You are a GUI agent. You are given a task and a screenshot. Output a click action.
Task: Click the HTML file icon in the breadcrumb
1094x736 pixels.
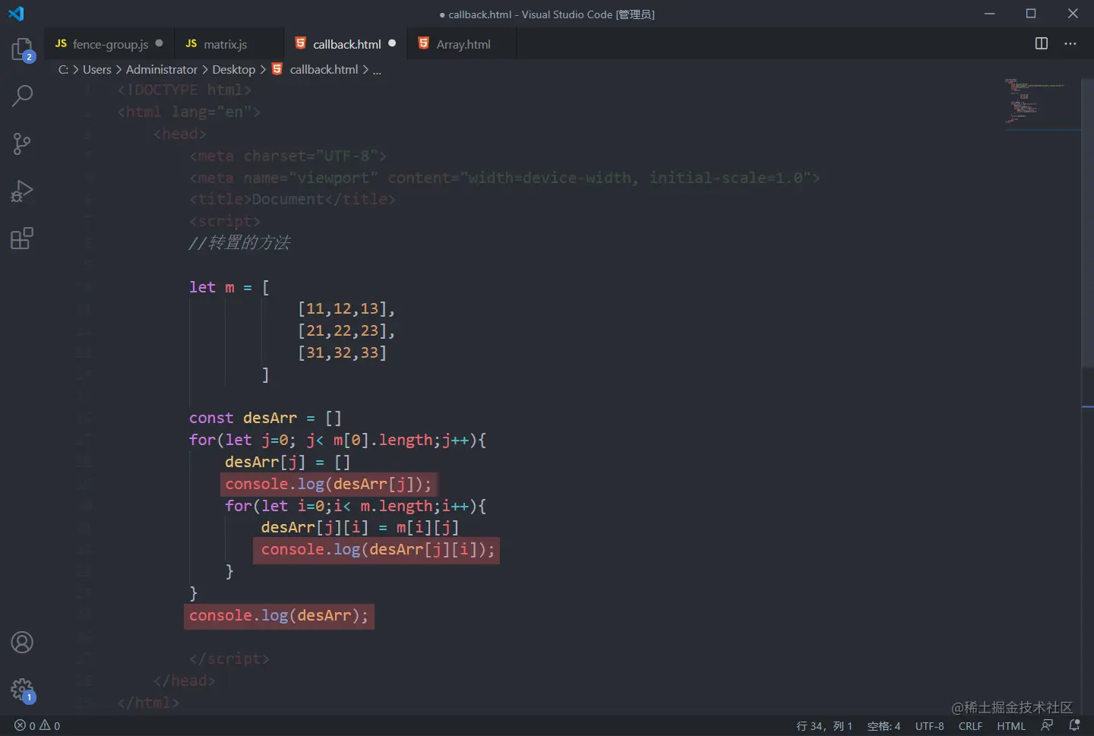pyautogui.click(x=277, y=69)
